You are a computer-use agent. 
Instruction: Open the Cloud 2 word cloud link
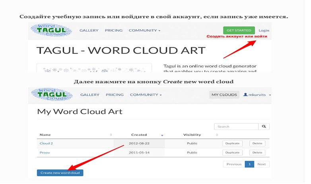tap(46, 143)
